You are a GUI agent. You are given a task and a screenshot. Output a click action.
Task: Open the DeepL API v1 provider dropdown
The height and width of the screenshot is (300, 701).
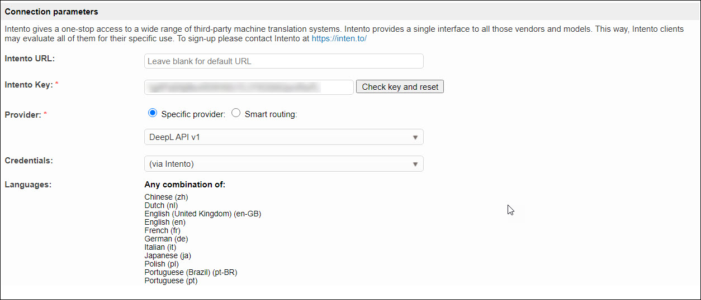point(283,137)
